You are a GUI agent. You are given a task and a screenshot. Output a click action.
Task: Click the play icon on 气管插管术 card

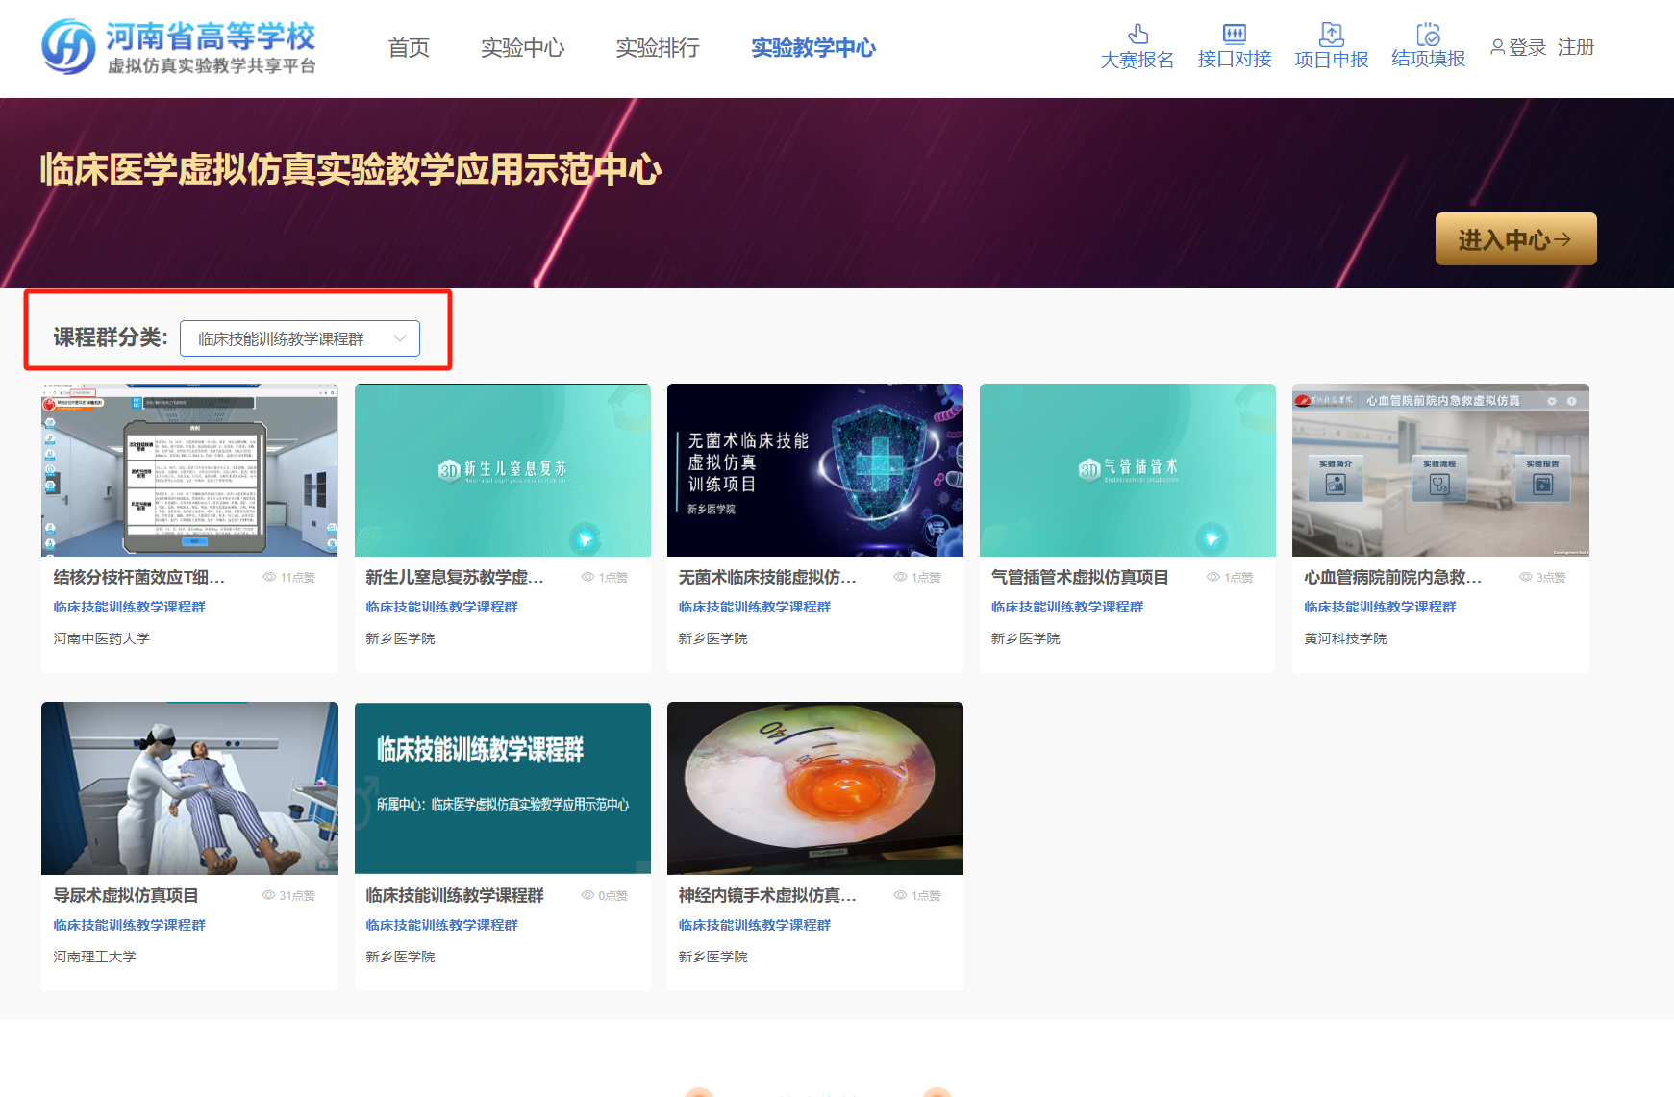[x=1212, y=539]
